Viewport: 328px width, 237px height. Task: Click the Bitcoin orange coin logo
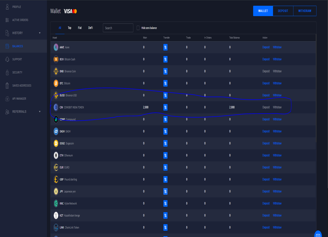56,83
